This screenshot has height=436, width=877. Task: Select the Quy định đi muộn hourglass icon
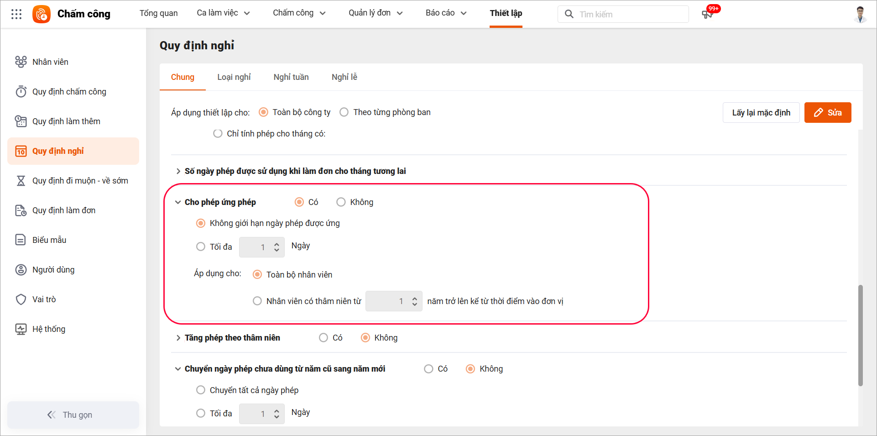[x=21, y=181]
